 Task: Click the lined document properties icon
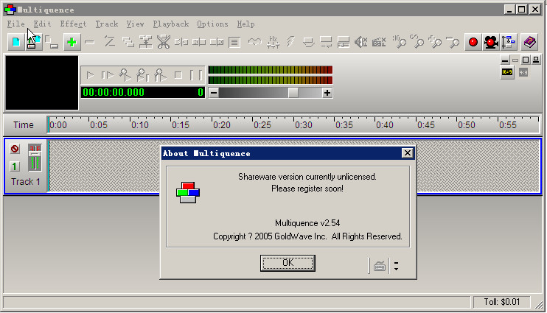(x=234, y=43)
